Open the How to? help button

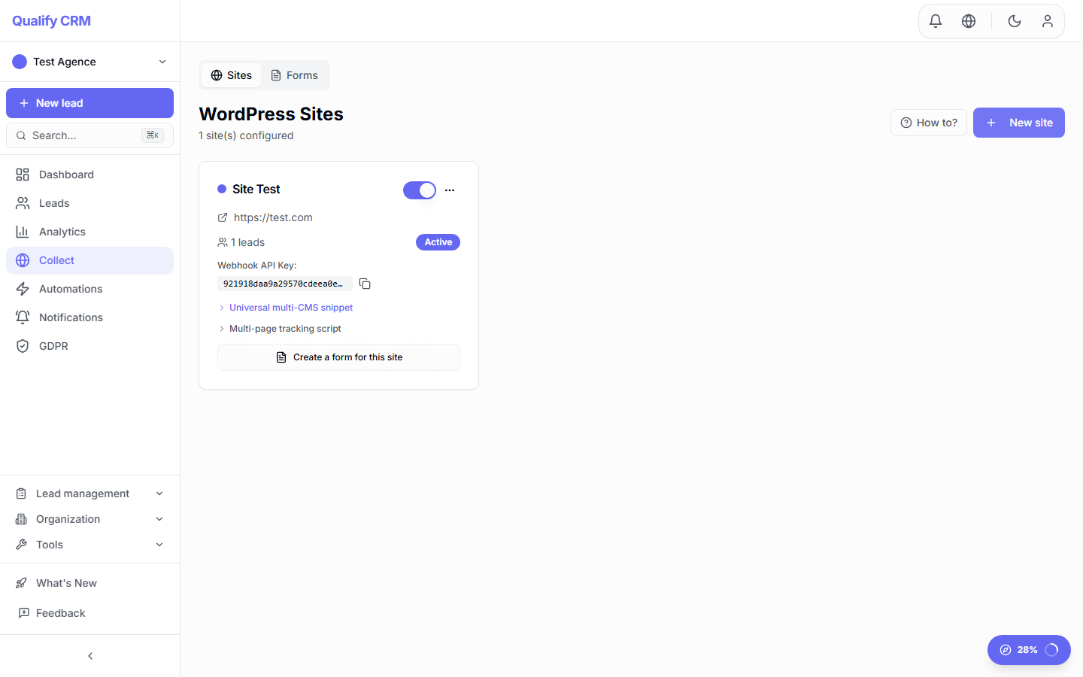[929, 123]
